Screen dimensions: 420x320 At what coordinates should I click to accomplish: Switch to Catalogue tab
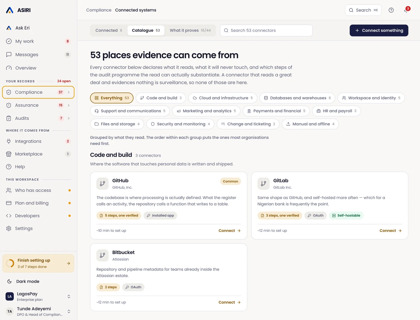click(x=146, y=30)
